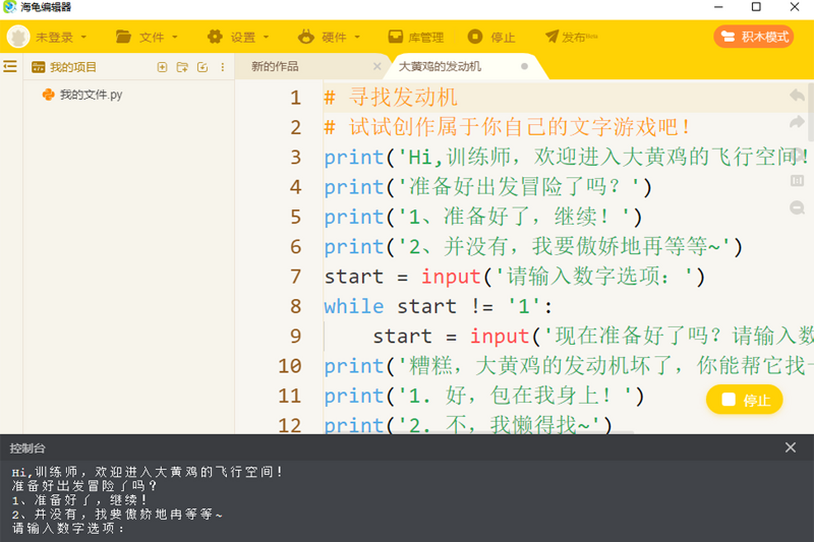Open the 设置 dropdown menu
This screenshot has width=814, height=542.
coord(238,37)
